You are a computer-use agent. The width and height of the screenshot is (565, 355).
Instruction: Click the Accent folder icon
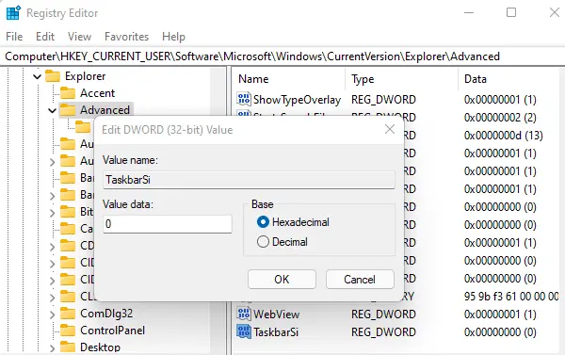pyautogui.click(x=68, y=93)
